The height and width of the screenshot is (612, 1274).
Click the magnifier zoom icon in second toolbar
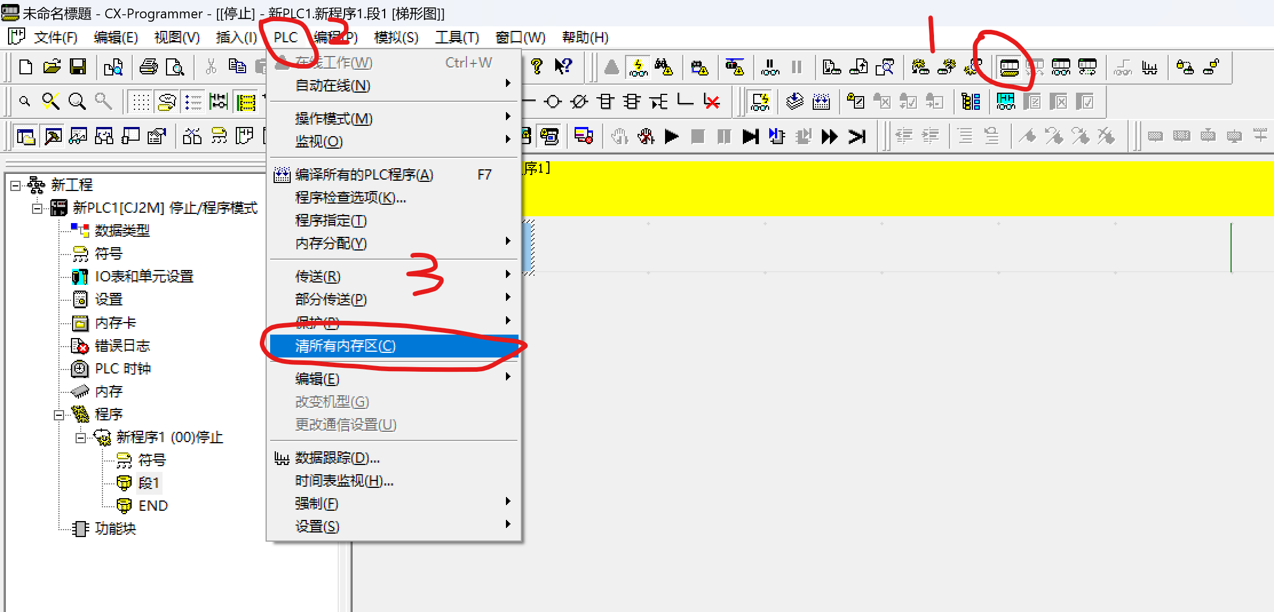(77, 102)
